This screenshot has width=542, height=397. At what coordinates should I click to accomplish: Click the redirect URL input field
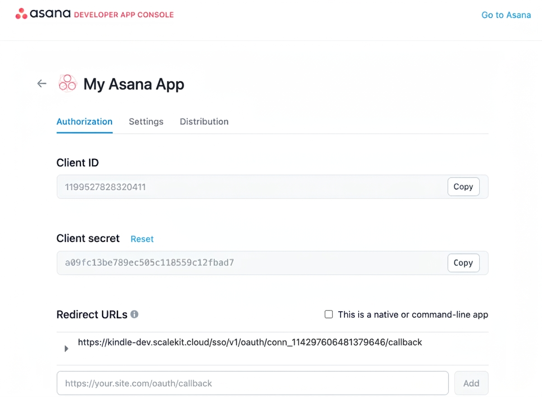point(253,383)
